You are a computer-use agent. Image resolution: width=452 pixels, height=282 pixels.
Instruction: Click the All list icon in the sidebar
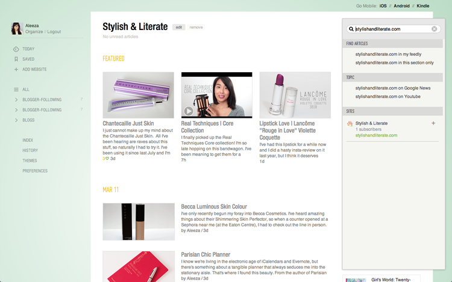pyautogui.click(x=16, y=90)
